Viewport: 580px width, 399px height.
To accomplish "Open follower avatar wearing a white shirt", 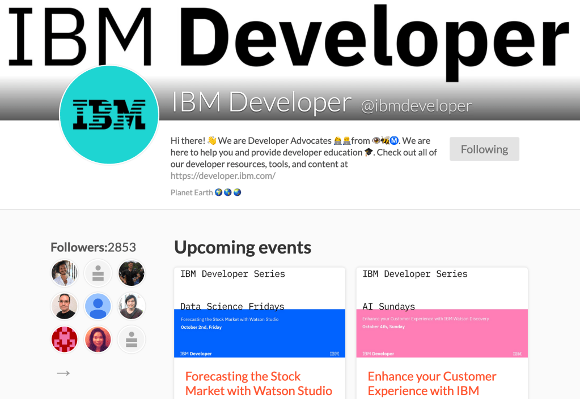I will click(64, 273).
